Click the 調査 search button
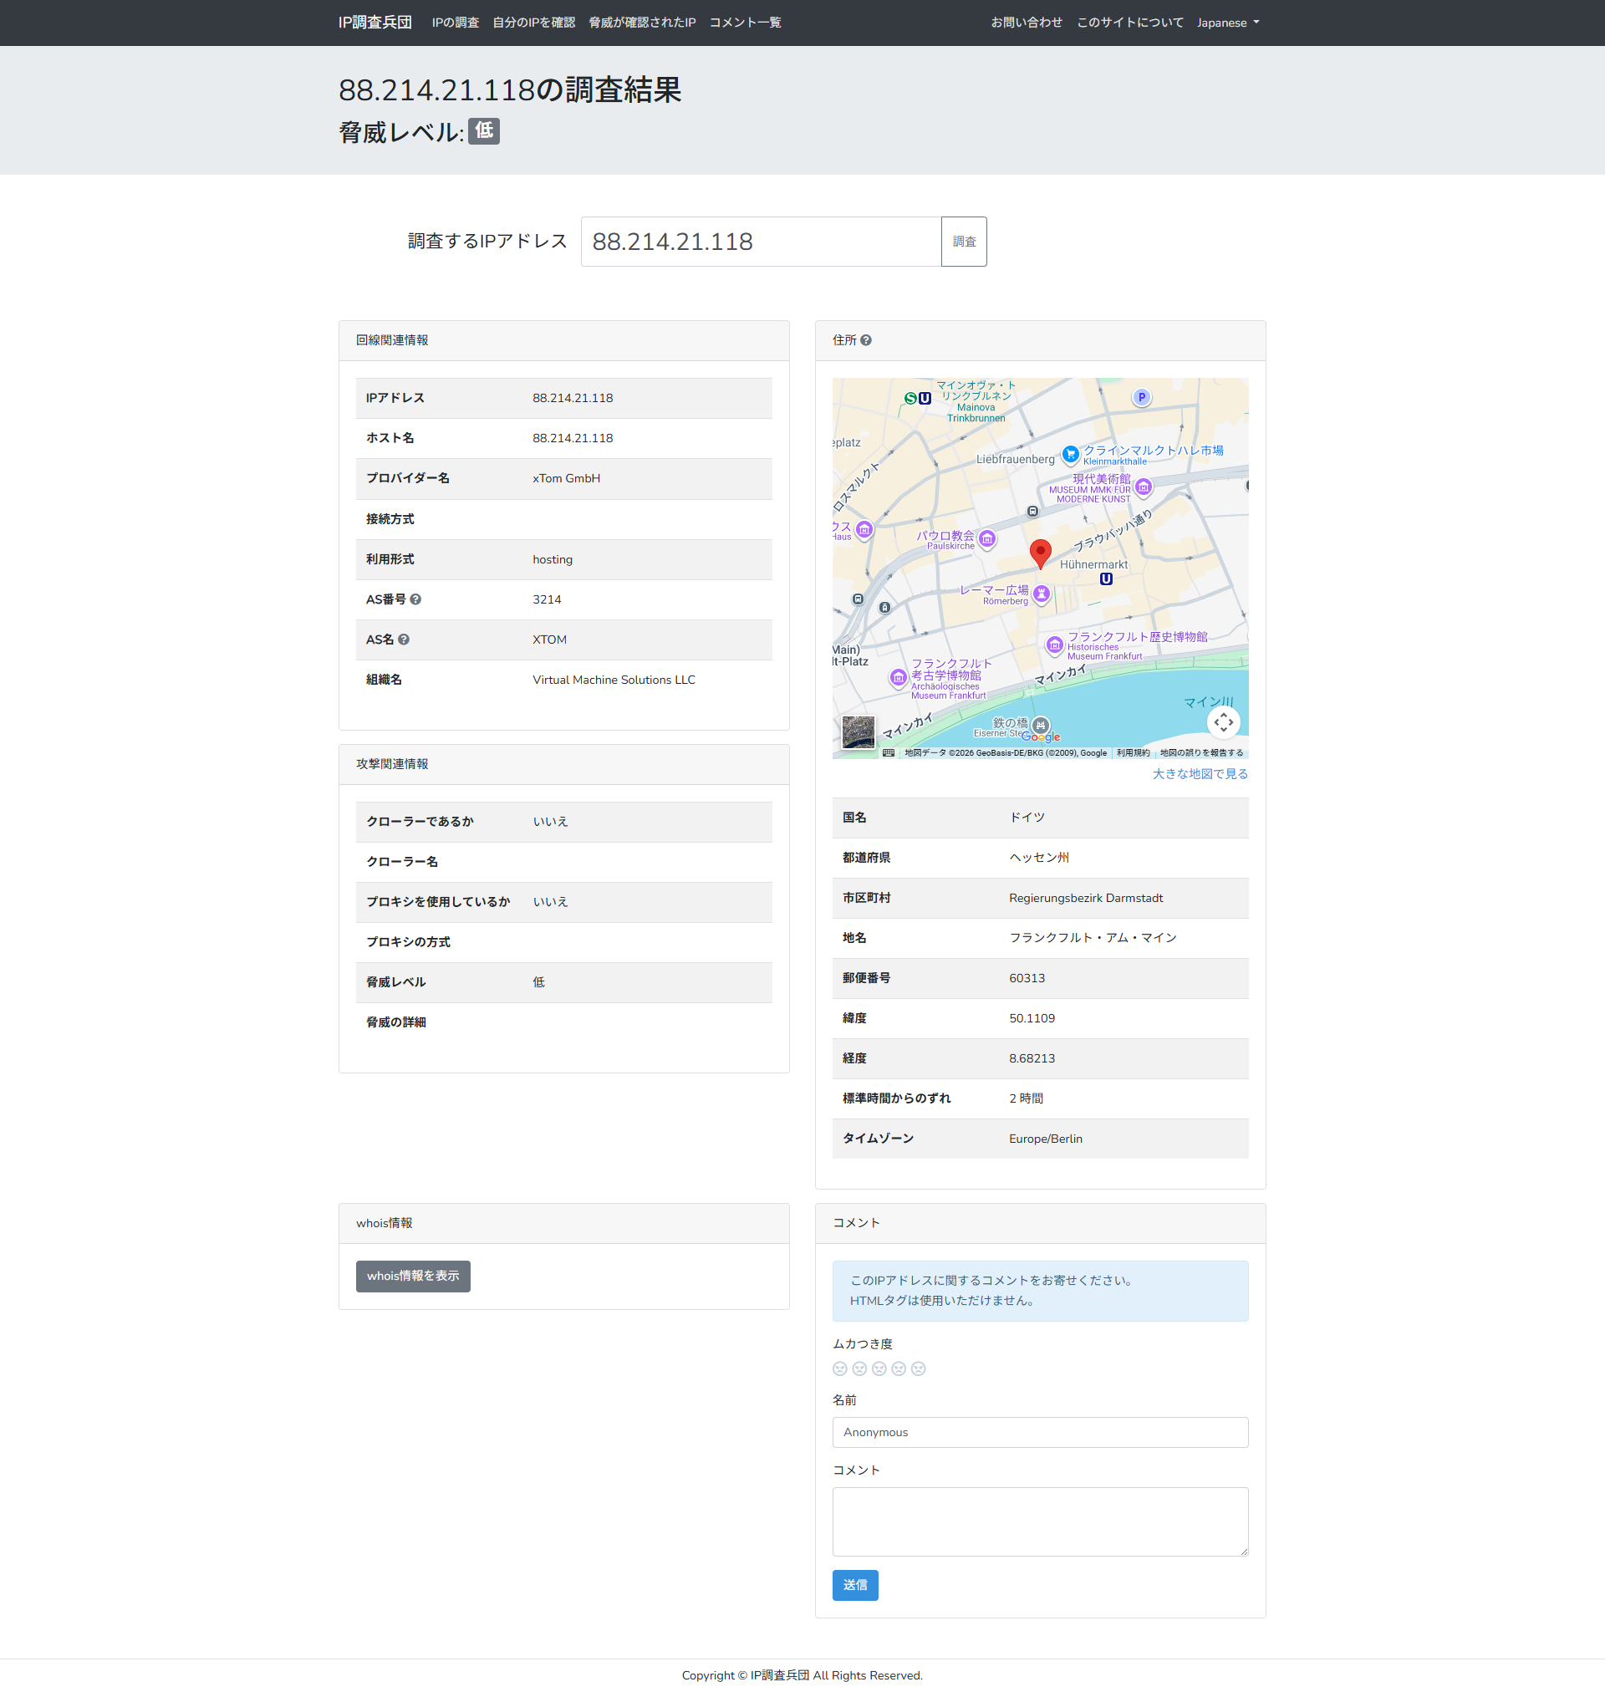 pyautogui.click(x=964, y=242)
